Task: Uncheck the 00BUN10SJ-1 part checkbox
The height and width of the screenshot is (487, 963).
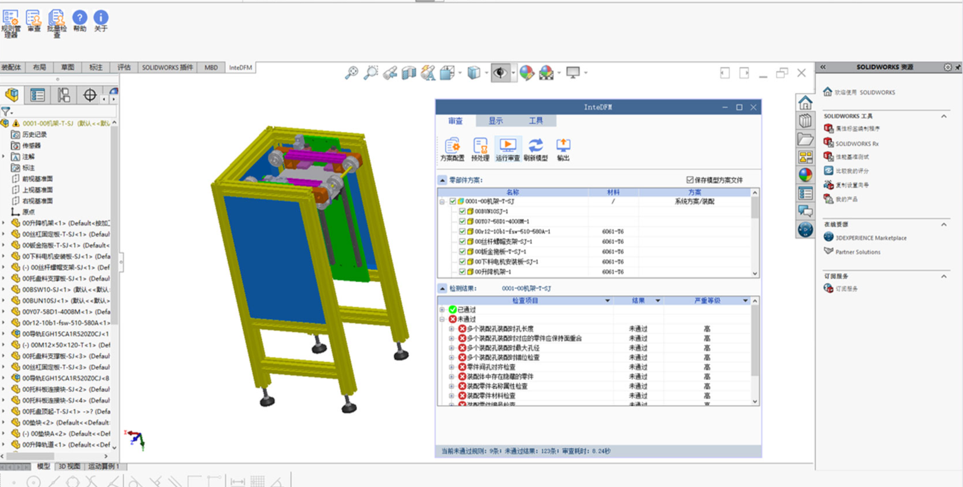Action: [462, 211]
